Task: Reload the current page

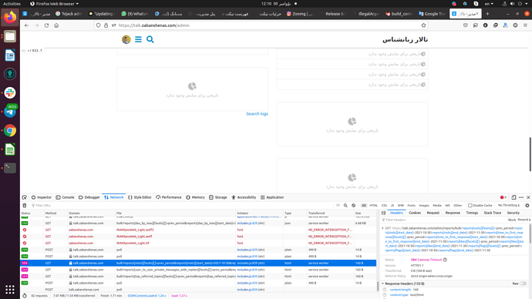Action: (46, 25)
